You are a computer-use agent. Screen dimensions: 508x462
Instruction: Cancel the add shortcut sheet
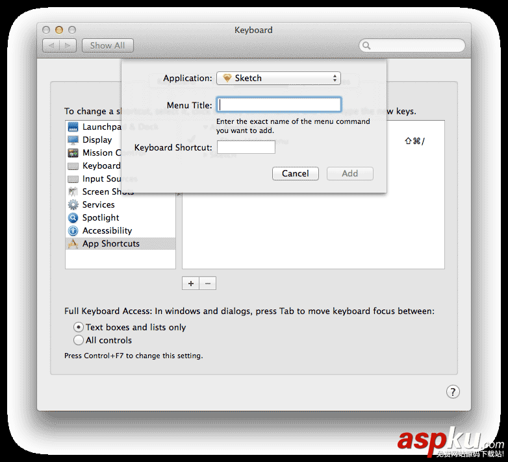click(295, 173)
